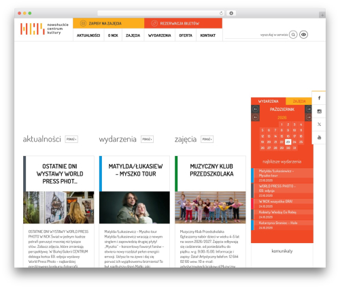Image resolution: width=340 pixels, height=288 pixels.
Task: Switch calendar to Wydarzenia tab
Action: click(269, 101)
